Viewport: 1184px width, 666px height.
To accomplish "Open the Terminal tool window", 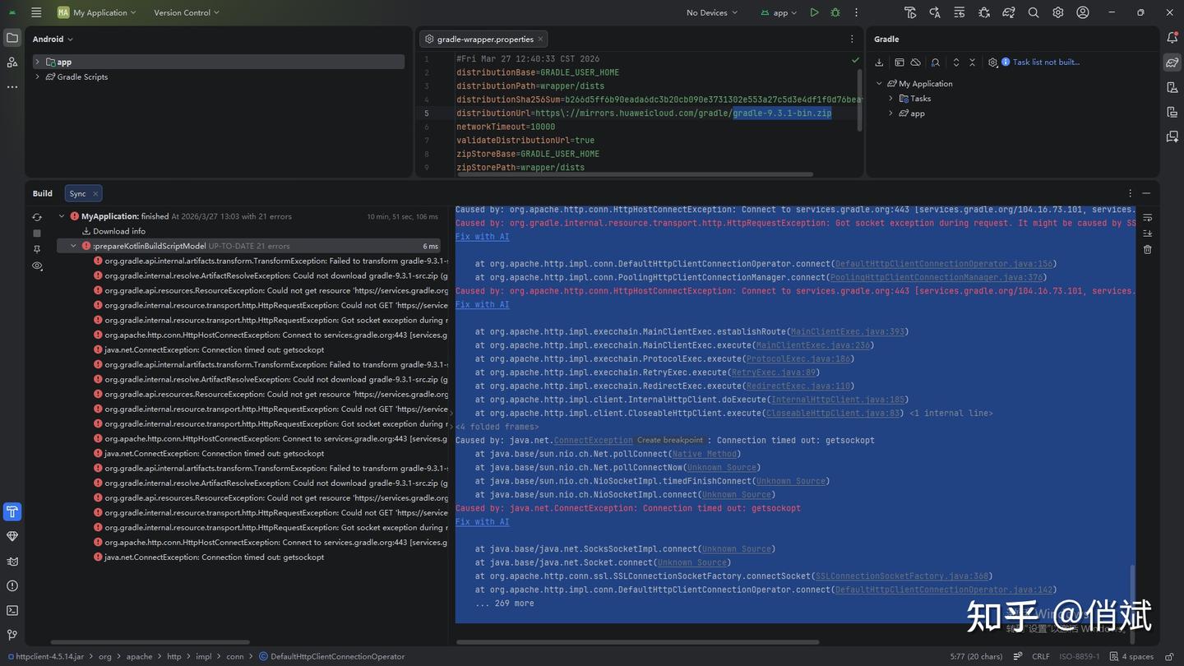I will [12, 611].
